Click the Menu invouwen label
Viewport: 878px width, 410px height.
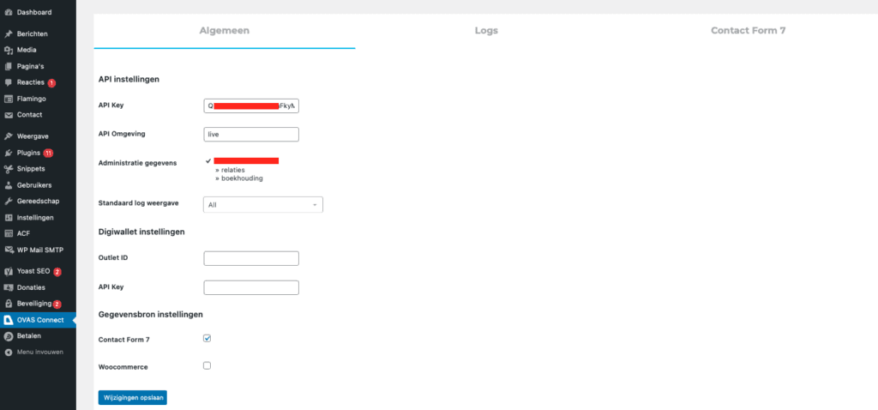pyautogui.click(x=40, y=353)
